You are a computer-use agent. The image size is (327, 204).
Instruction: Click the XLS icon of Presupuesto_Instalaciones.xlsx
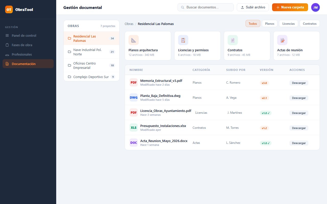(134, 127)
